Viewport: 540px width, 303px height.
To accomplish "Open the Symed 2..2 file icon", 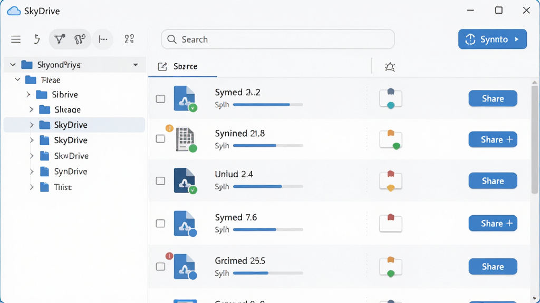I will click(185, 99).
